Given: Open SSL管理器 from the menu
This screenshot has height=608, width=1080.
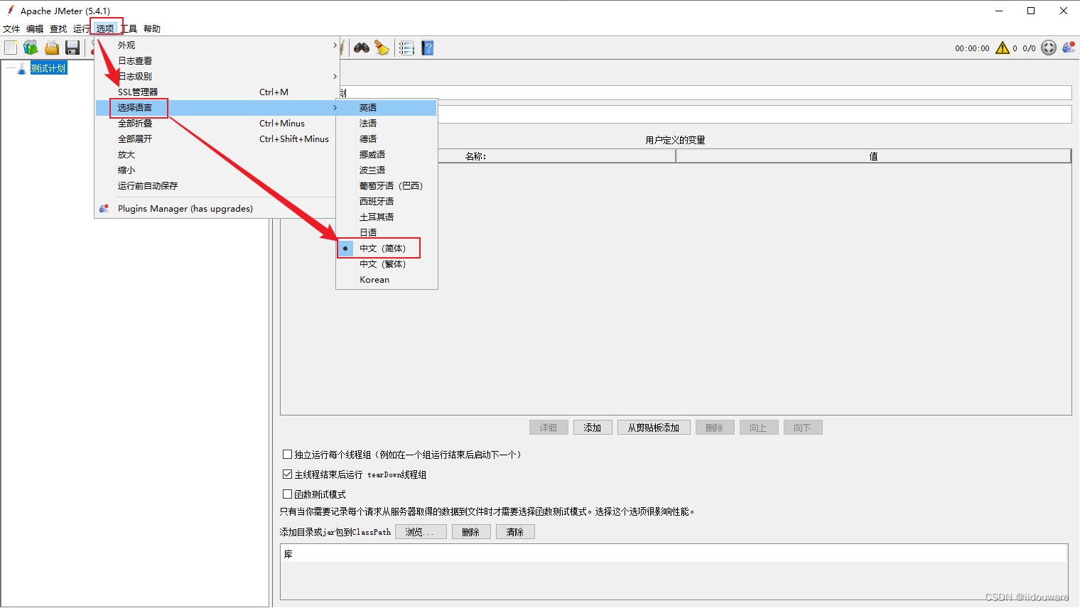Looking at the screenshot, I should (217, 92).
